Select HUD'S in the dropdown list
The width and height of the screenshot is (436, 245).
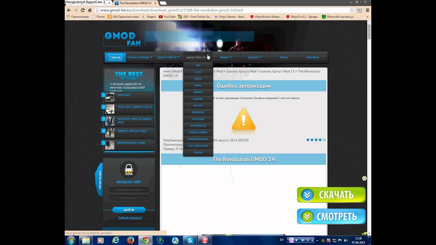(x=198, y=72)
